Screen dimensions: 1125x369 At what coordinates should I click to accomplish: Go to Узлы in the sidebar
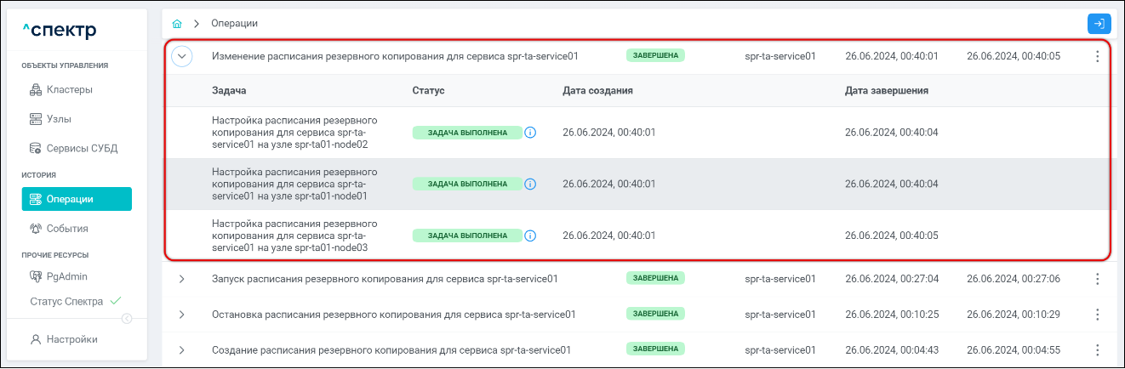[x=59, y=119]
